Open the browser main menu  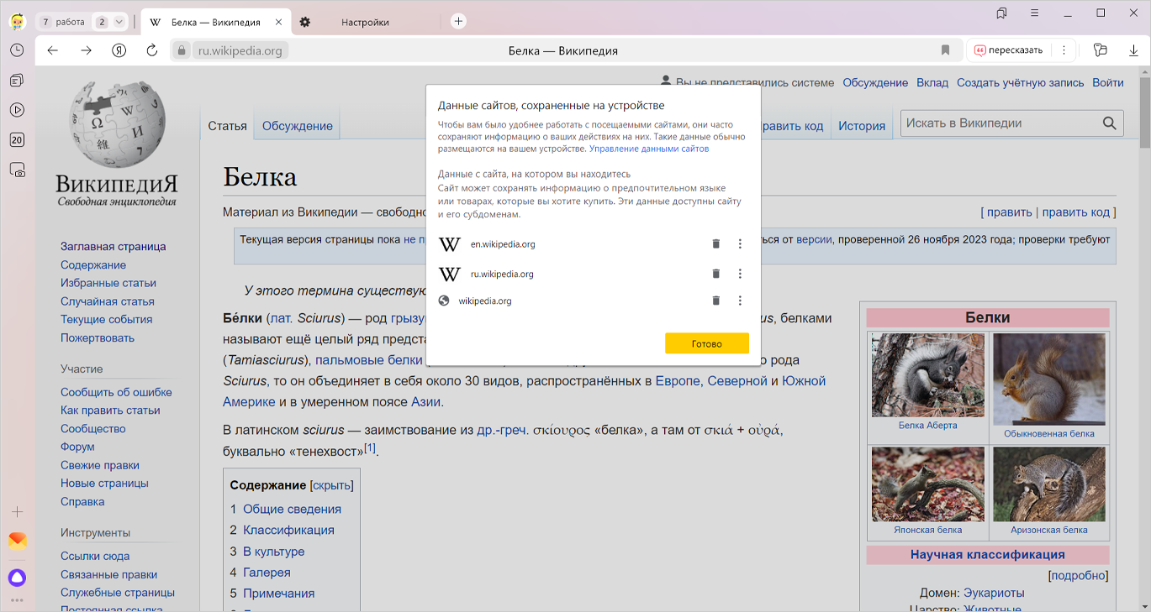[1035, 13]
